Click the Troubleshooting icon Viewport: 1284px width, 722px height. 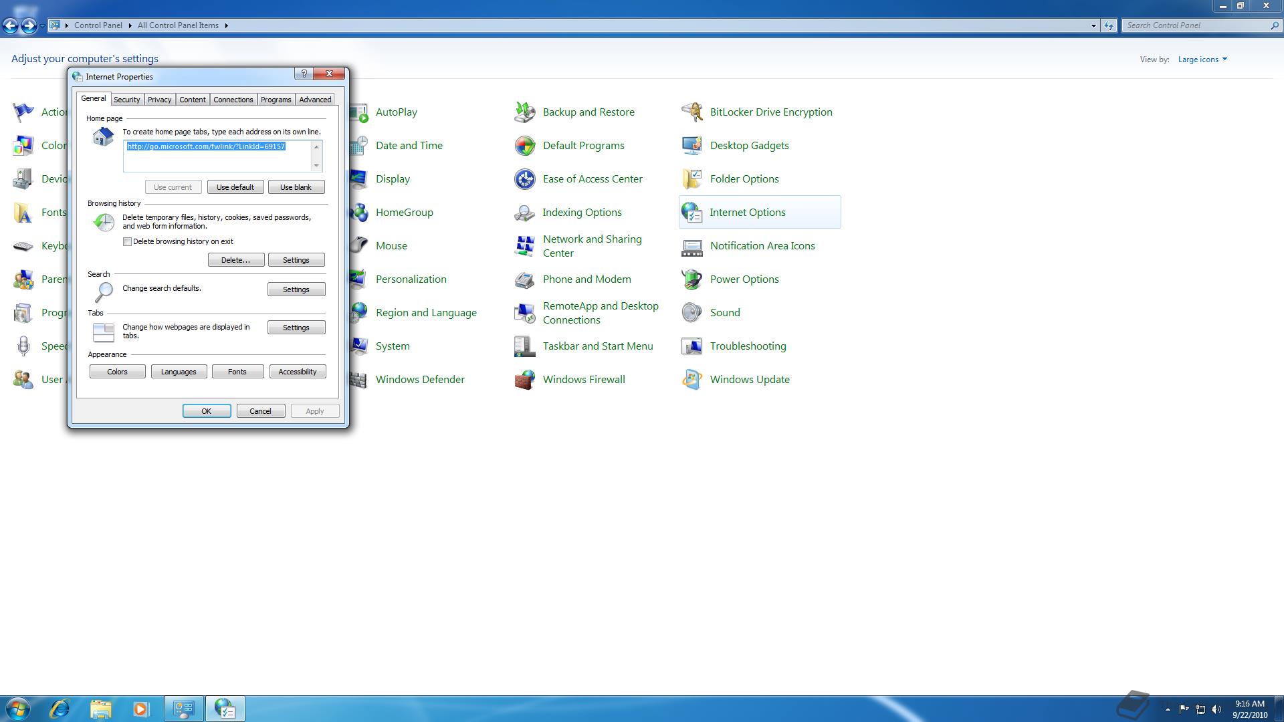(x=692, y=346)
